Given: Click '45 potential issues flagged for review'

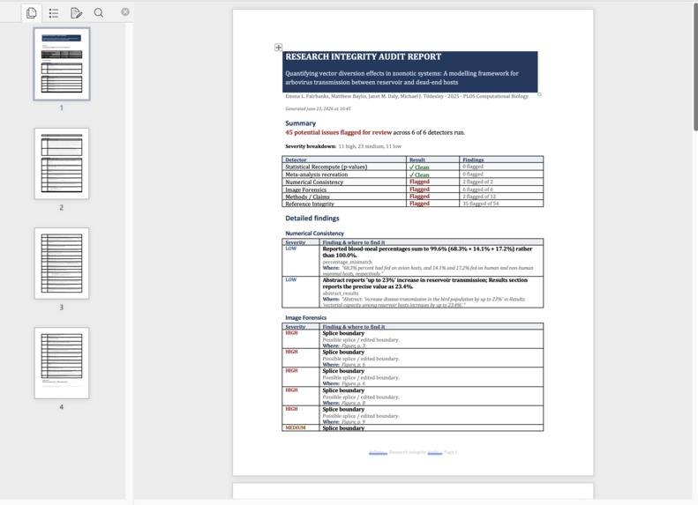Looking at the screenshot, I should pos(338,132).
